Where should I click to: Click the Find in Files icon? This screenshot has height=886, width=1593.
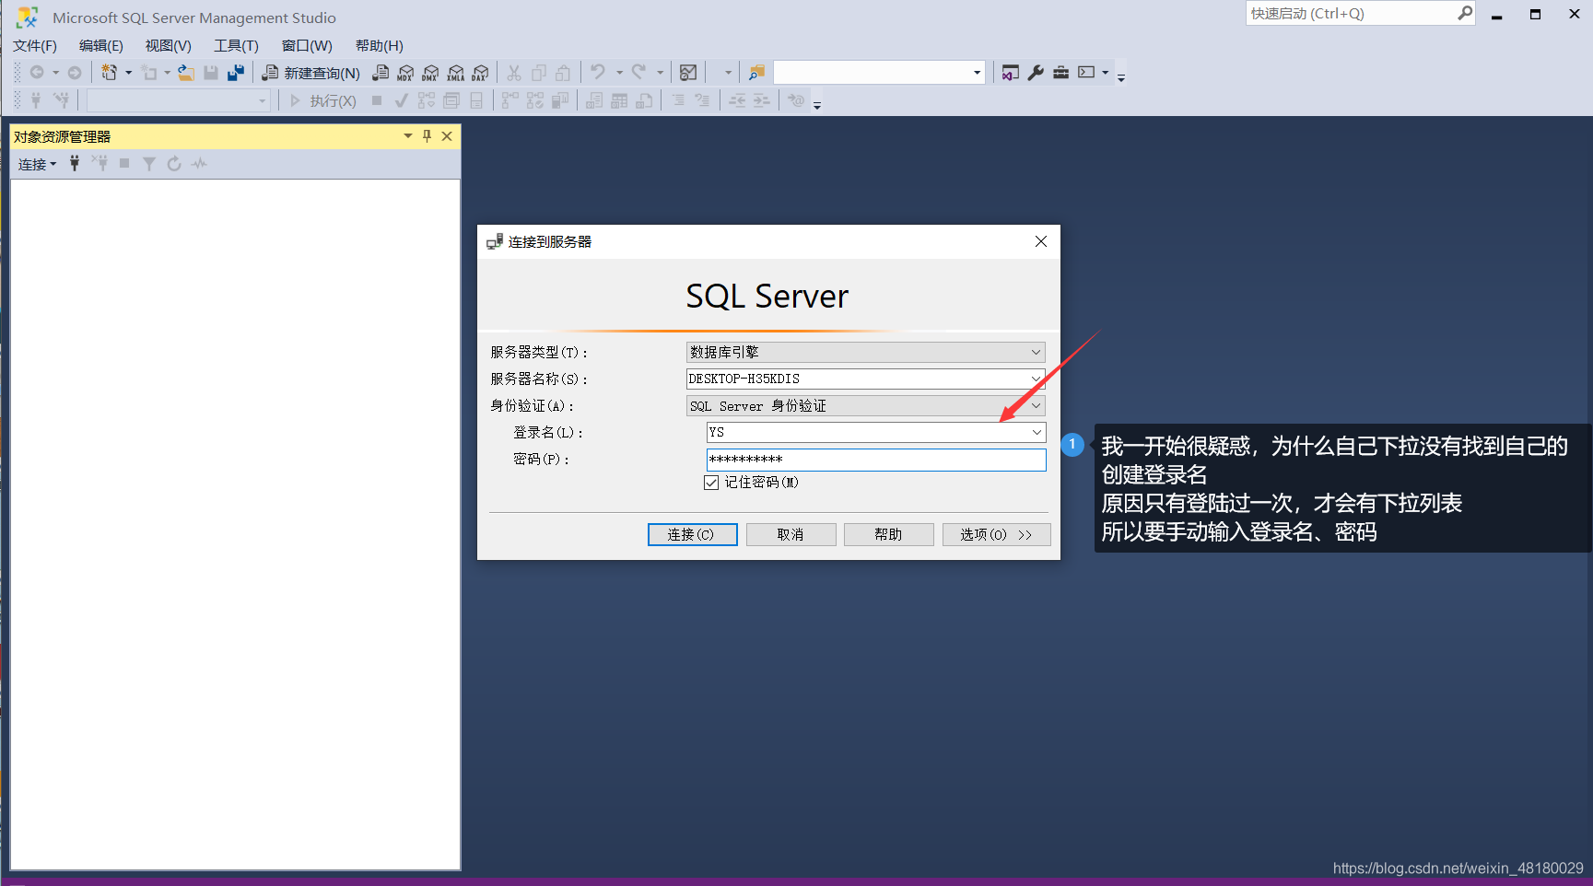(x=756, y=73)
